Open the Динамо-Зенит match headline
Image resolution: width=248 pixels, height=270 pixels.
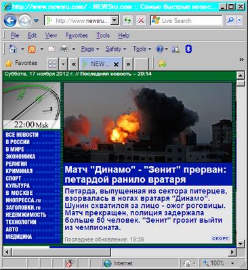[146, 175]
